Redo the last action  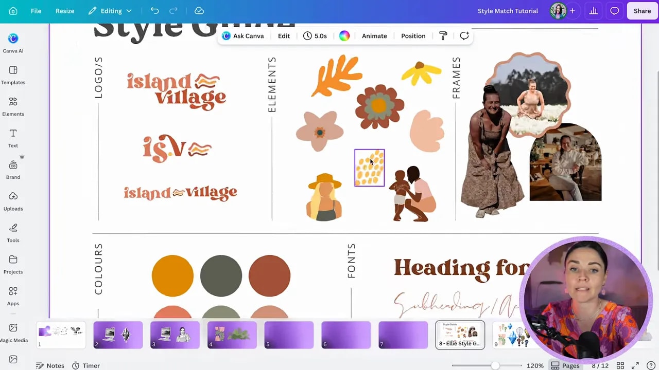tap(174, 11)
